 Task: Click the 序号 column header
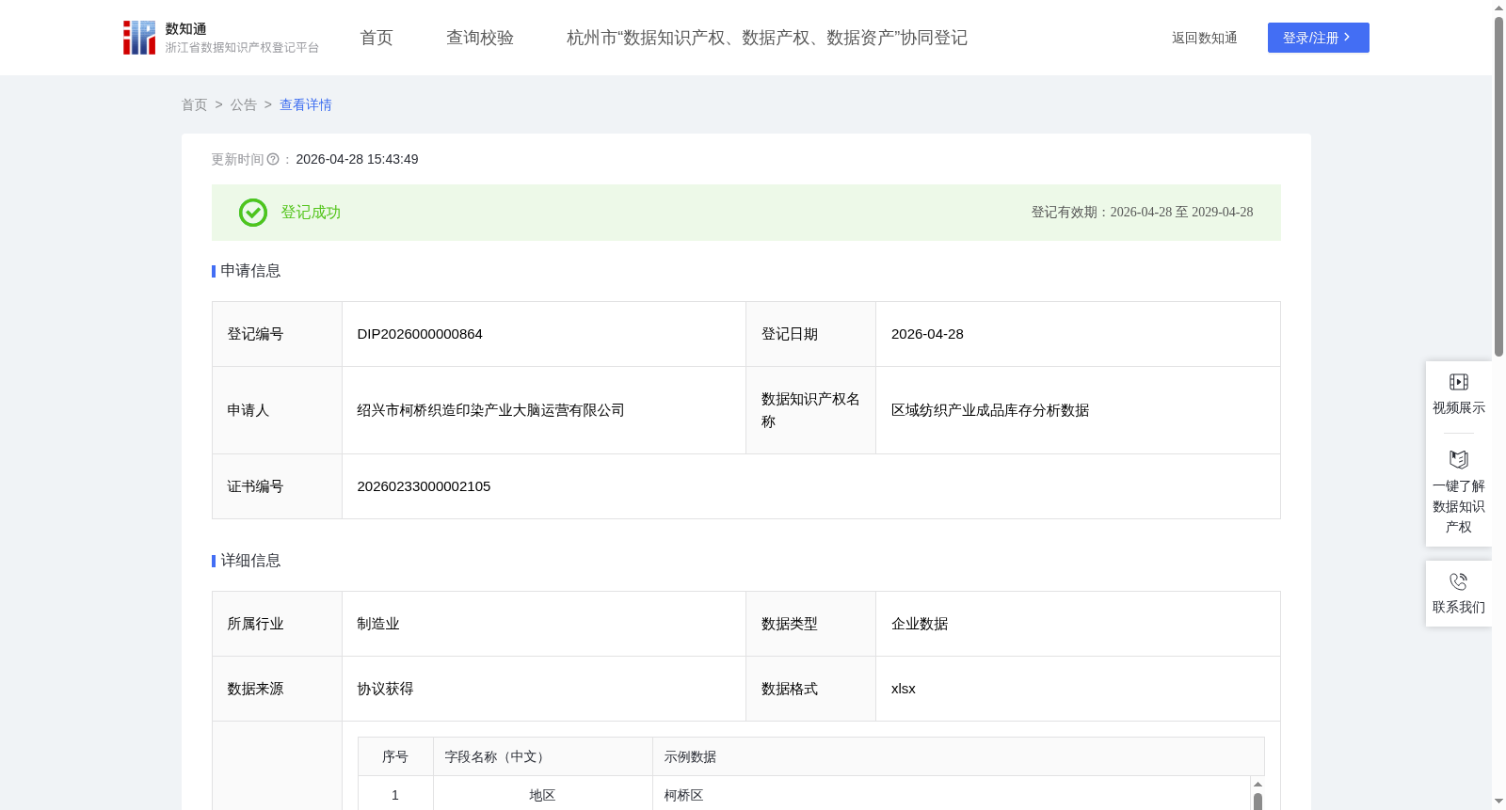click(x=395, y=757)
